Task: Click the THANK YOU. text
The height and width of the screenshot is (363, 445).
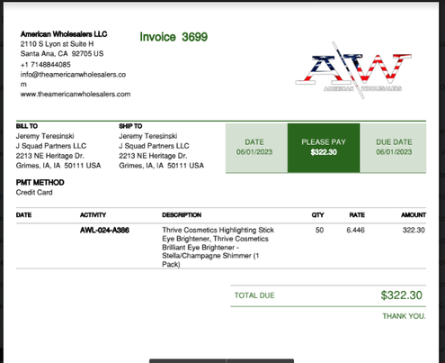Action: click(404, 316)
